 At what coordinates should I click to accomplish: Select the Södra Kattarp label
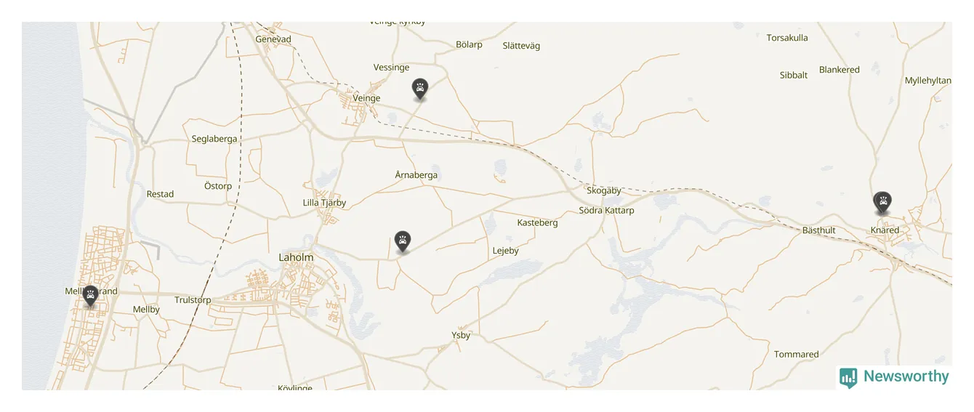click(x=606, y=211)
